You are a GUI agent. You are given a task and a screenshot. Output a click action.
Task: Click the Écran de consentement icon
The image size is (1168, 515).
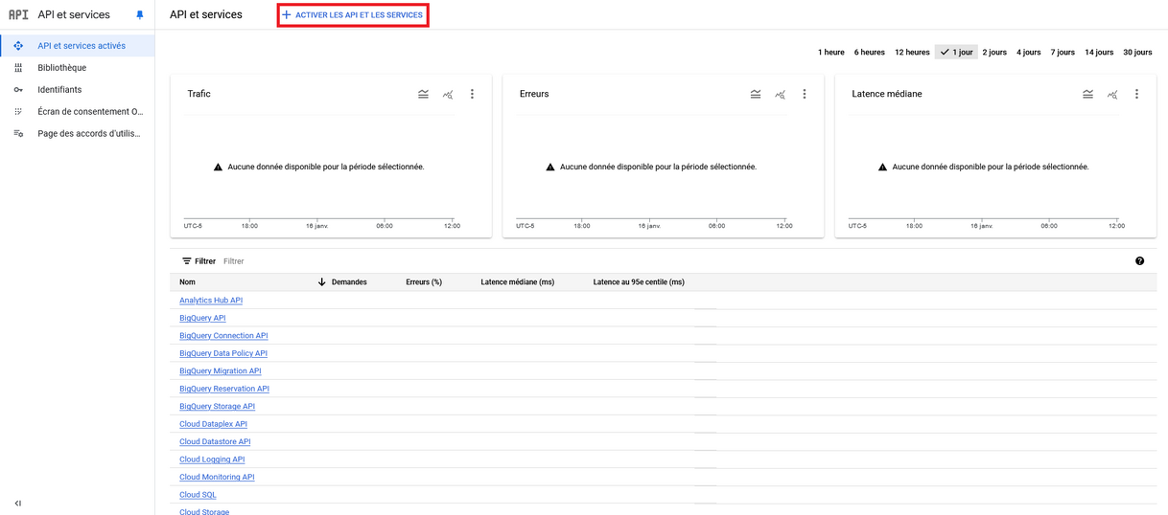pyautogui.click(x=18, y=112)
